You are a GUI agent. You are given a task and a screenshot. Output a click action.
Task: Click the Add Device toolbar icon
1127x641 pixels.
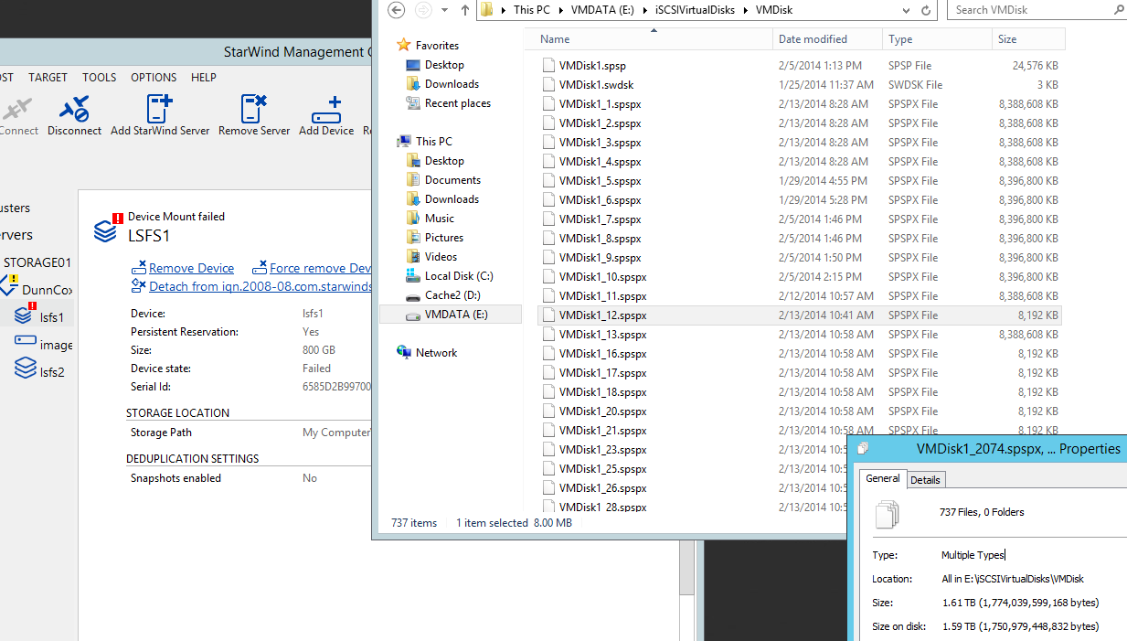[x=326, y=110]
